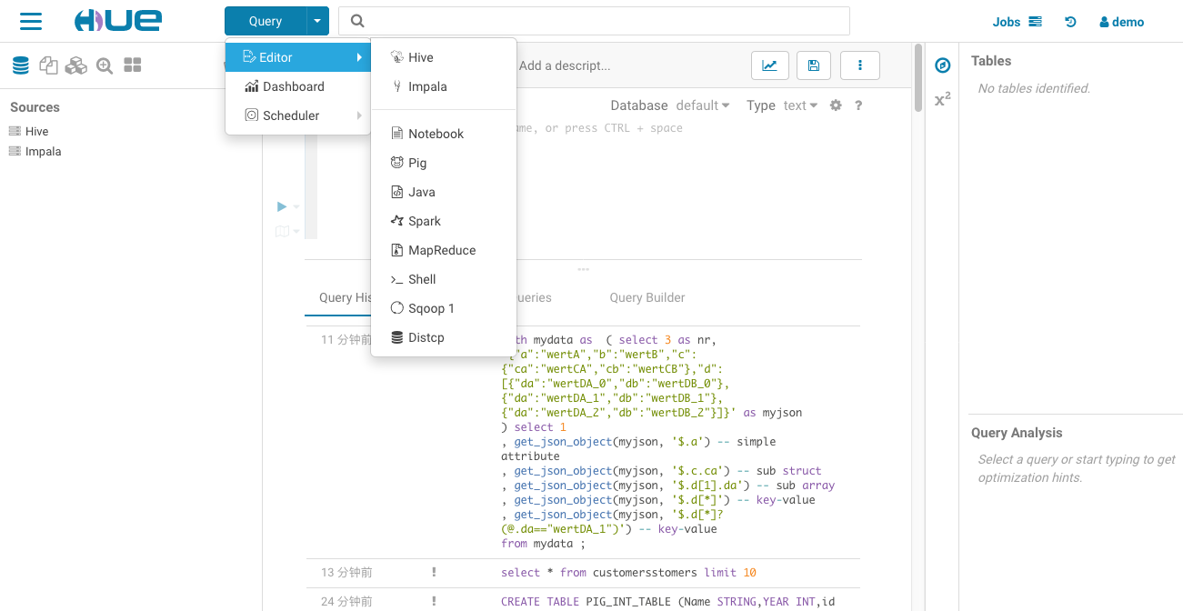Screen dimensions: 1183x611
Task: Open the Distcp editor
Action: (444, 337)
